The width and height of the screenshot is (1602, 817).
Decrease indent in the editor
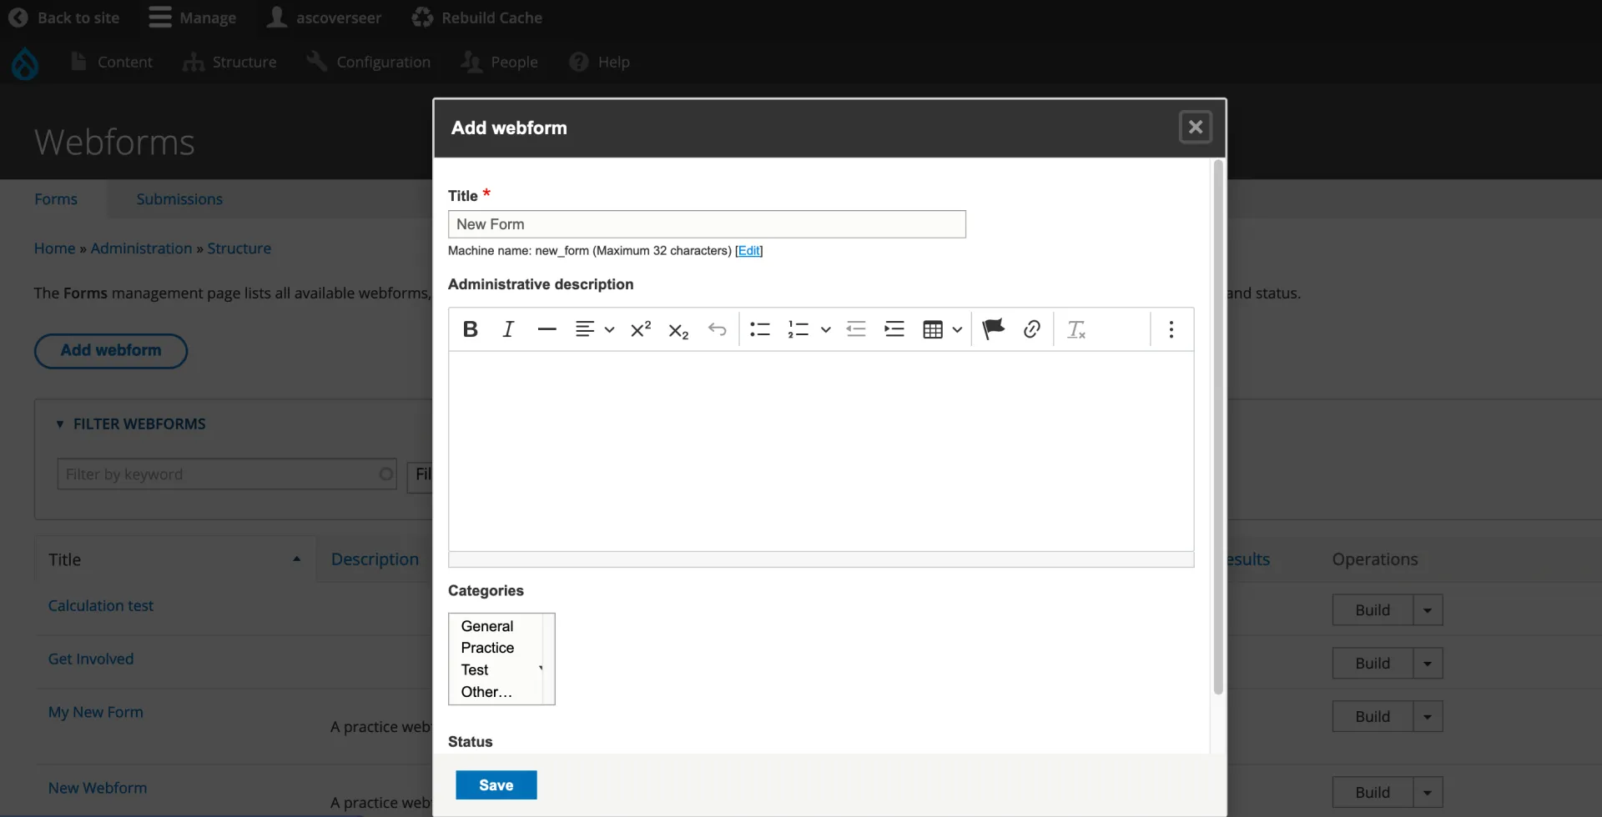tap(856, 329)
